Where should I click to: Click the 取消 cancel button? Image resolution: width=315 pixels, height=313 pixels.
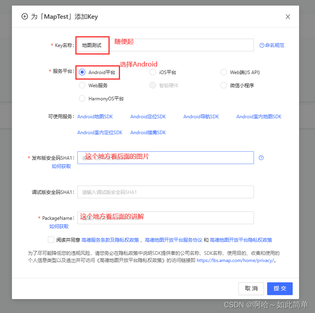tap(251, 289)
